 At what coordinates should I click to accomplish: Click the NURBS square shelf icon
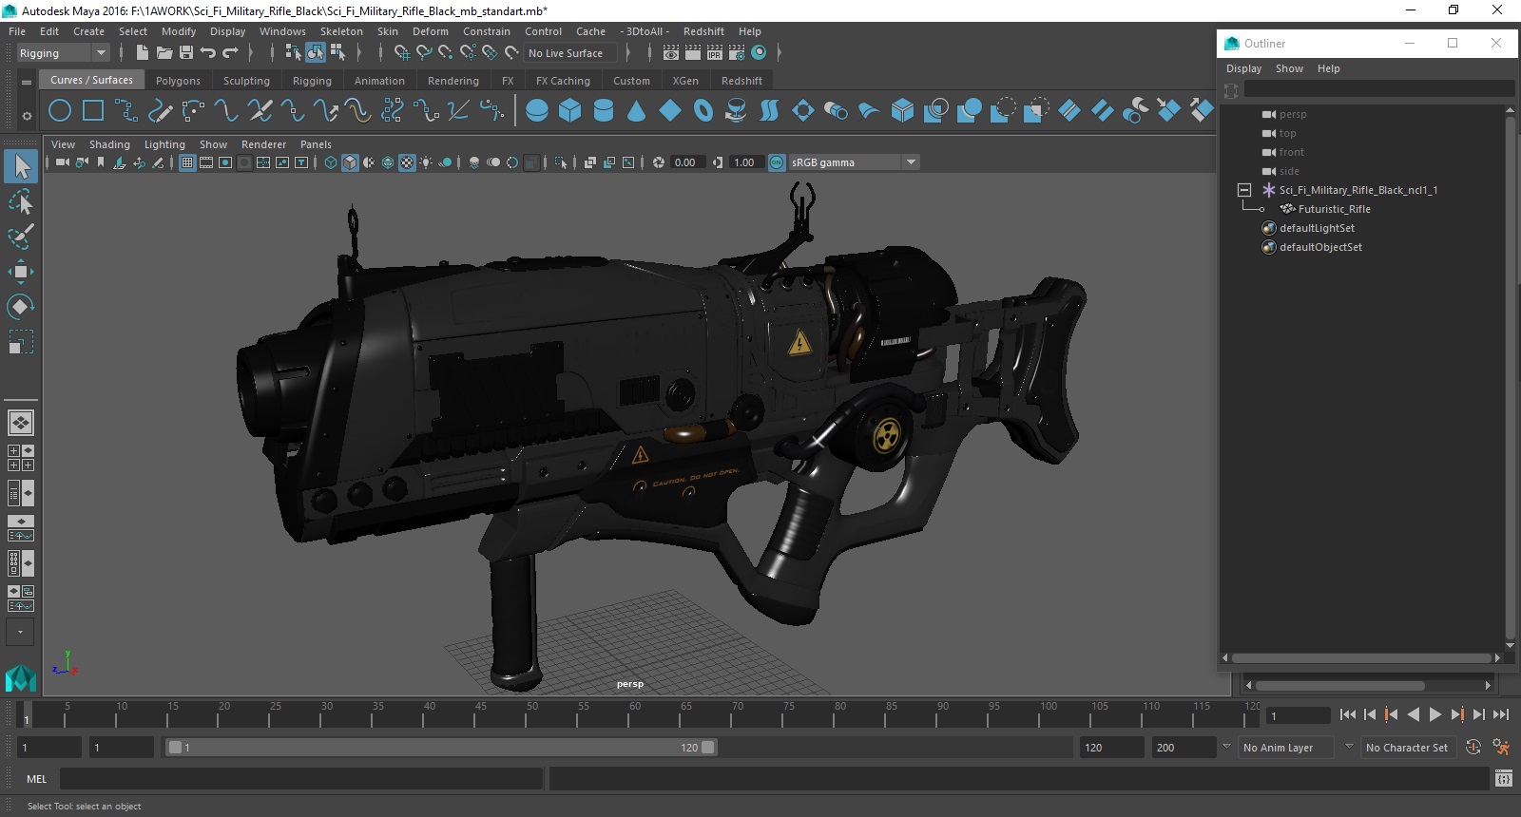click(93, 111)
